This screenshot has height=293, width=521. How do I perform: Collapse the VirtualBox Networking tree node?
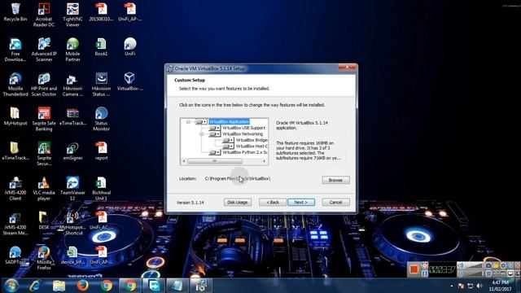click(202, 133)
